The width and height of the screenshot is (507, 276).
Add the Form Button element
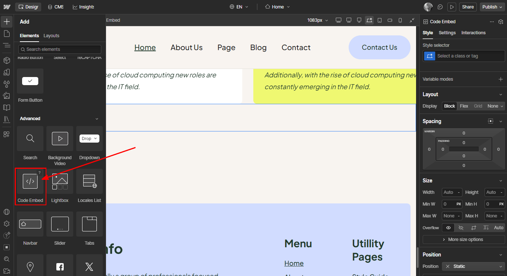tap(30, 85)
